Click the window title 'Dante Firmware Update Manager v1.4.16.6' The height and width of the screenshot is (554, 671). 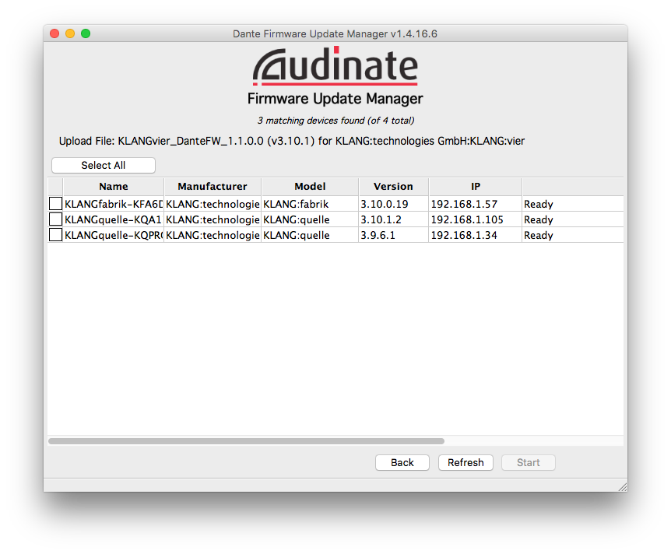(x=335, y=33)
